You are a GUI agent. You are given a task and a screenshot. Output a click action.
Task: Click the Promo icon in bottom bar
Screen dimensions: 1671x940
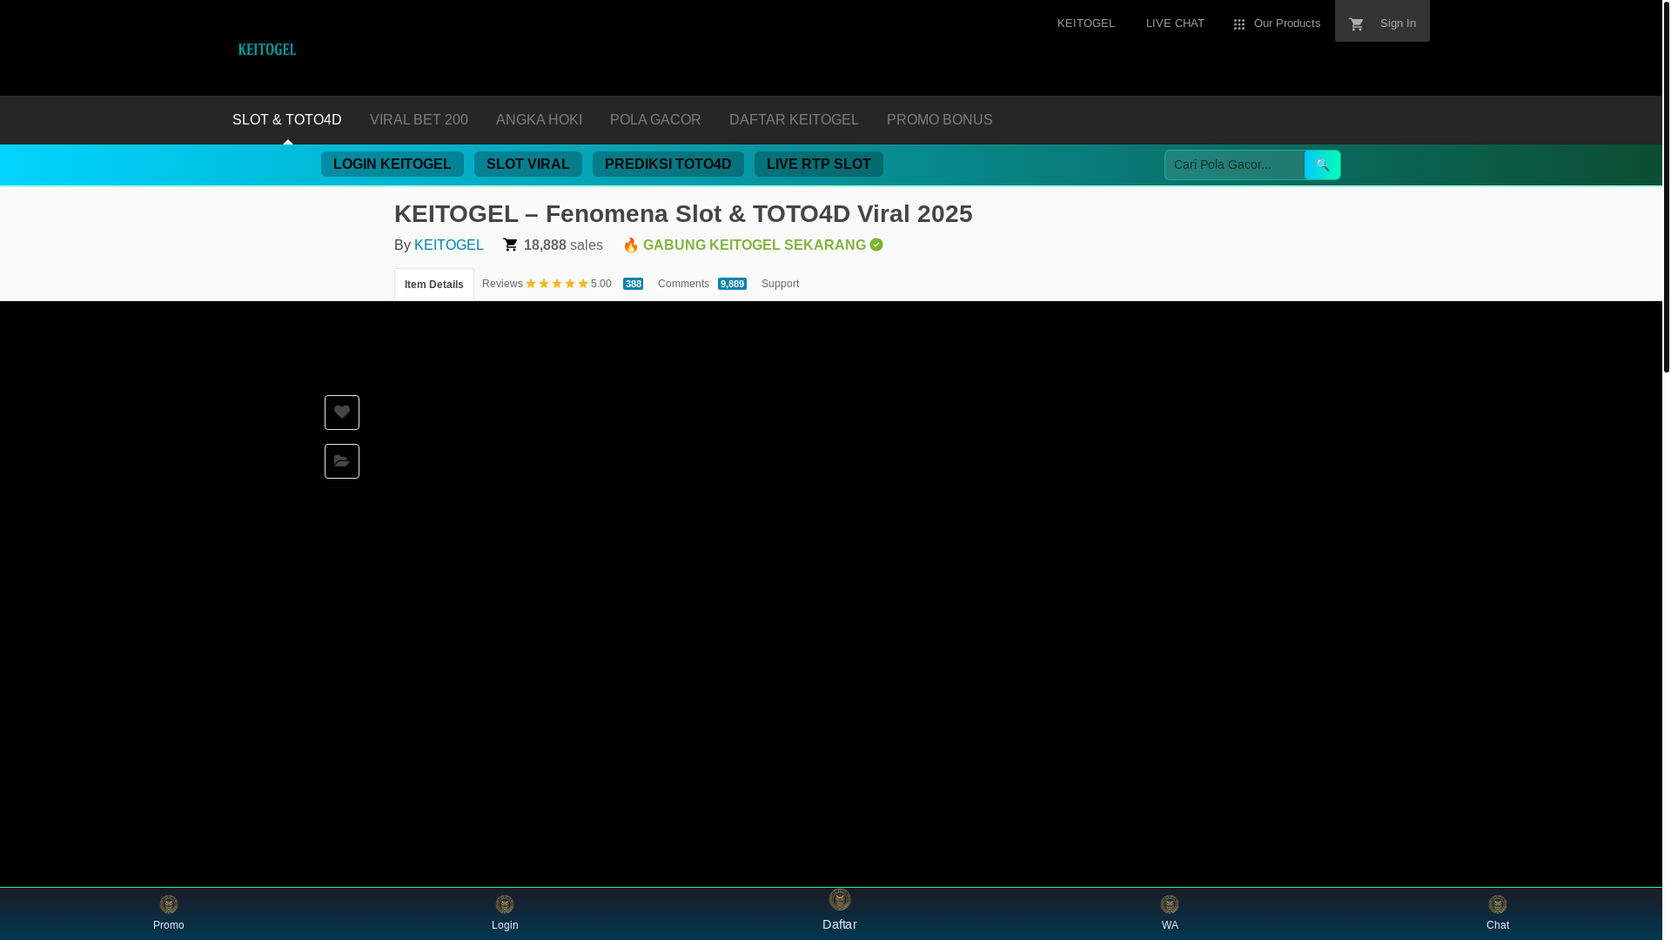(169, 904)
